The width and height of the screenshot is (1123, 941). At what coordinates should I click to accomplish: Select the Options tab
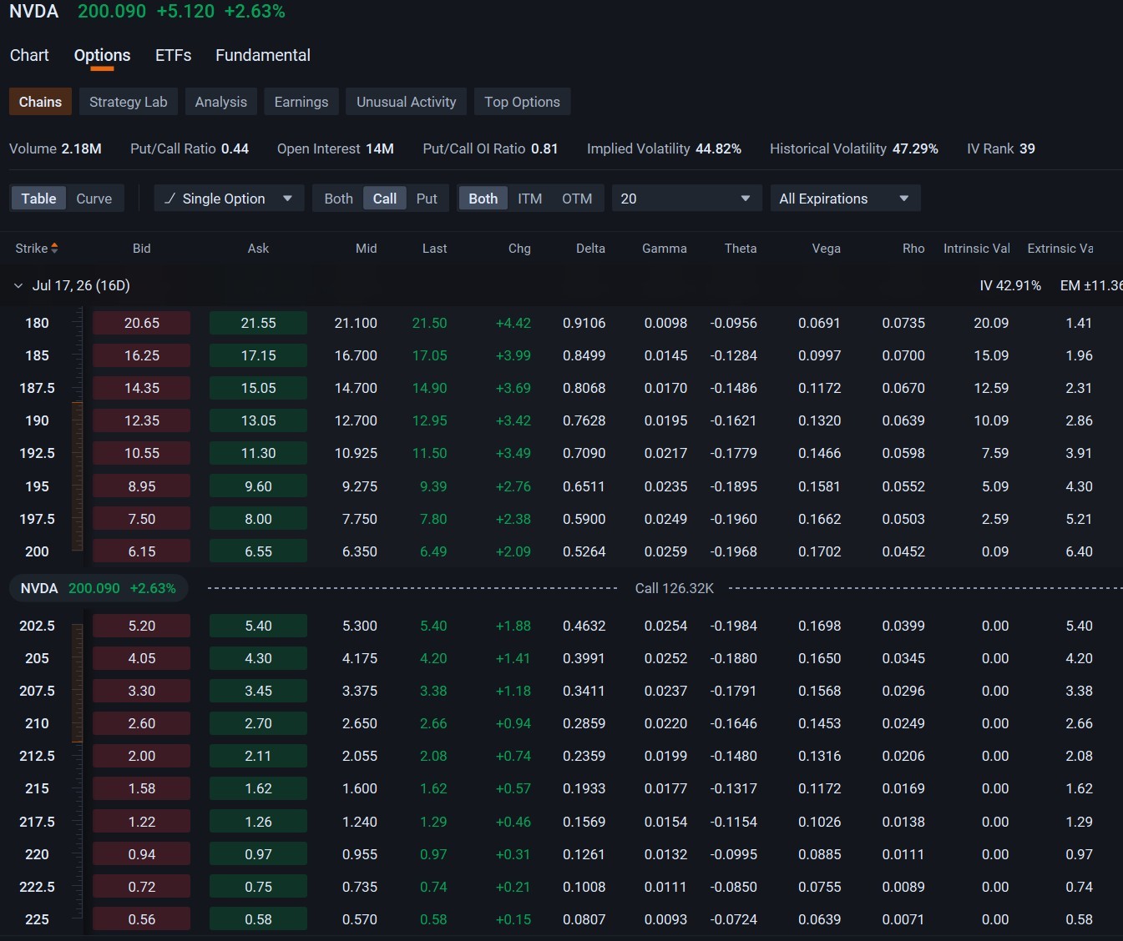102,55
